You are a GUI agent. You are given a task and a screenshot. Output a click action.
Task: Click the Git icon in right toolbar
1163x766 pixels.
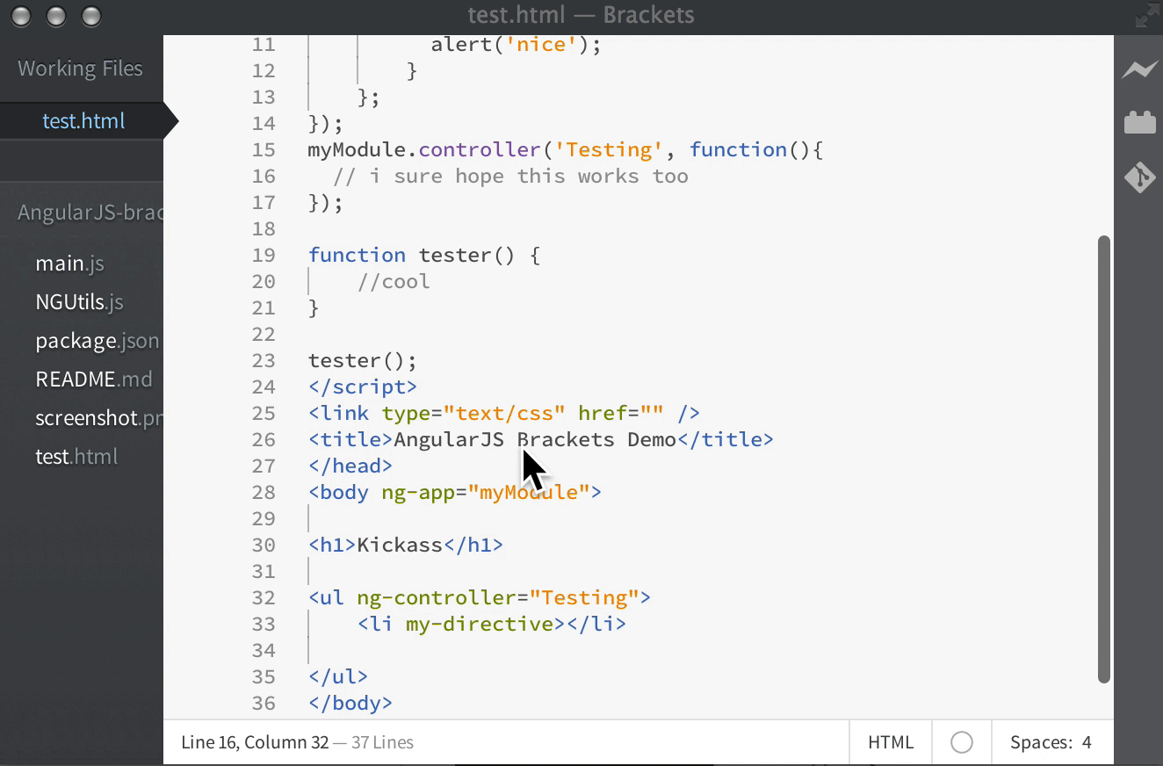coord(1139,177)
